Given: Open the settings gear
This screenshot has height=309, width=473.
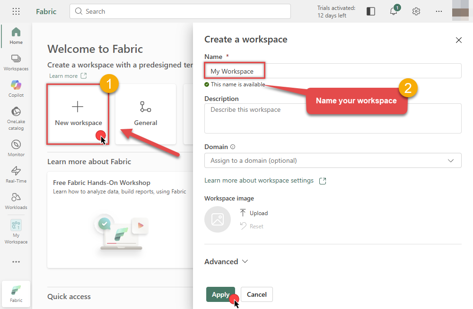Looking at the screenshot, I should tap(416, 11).
